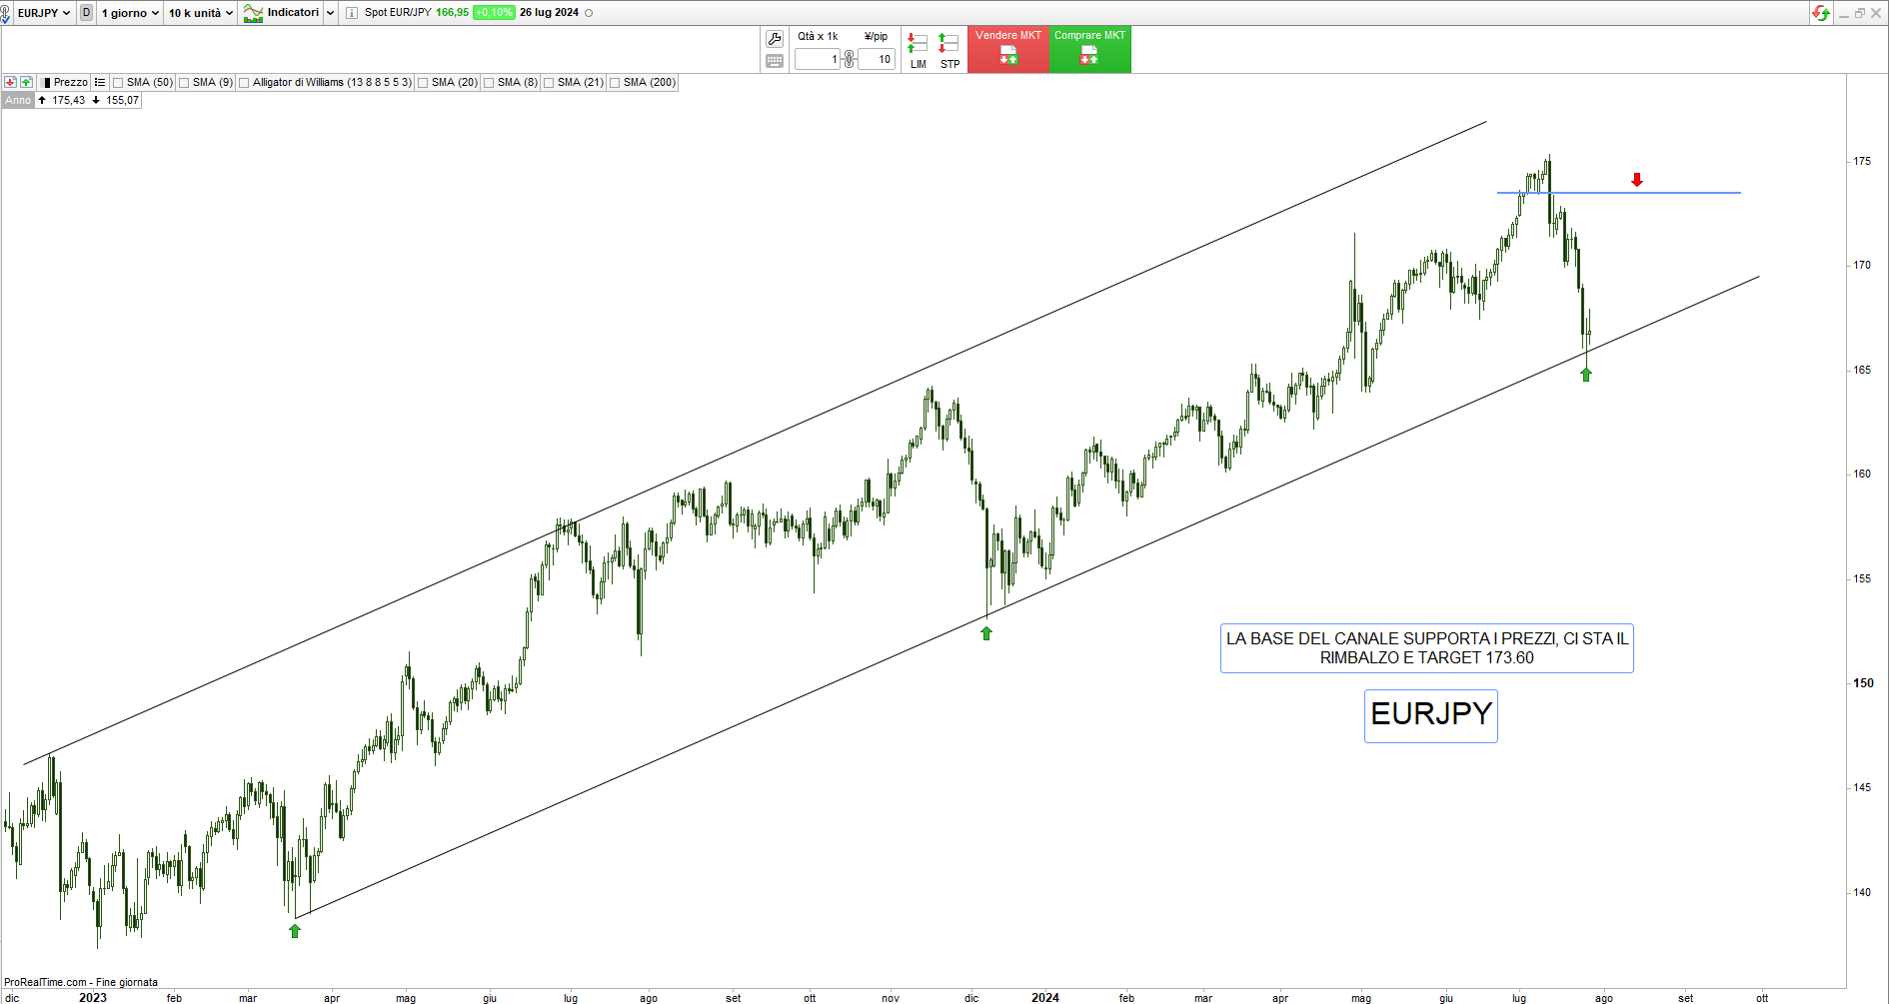Click the STP stop order icon
Image resolution: width=1889 pixels, height=1004 pixels.
[x=948, y=49]
